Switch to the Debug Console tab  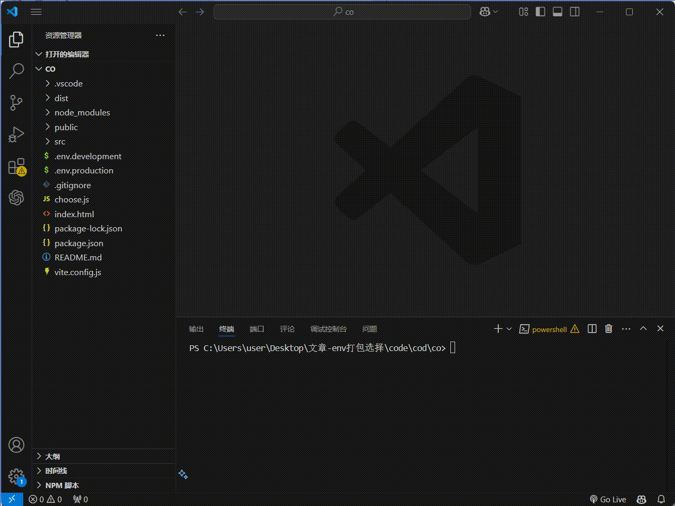coord(329,329)
